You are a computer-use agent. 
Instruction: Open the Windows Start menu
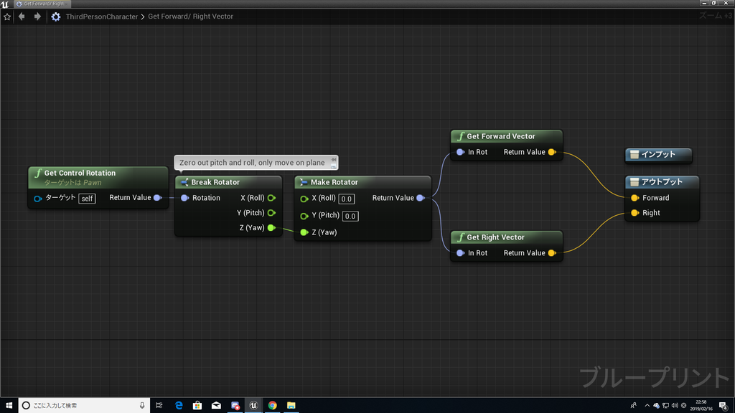click(9, 406)
